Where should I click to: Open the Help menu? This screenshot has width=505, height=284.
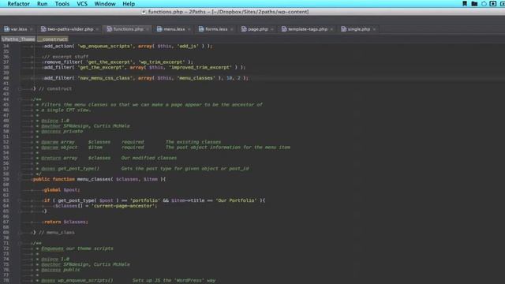[129, 4]
